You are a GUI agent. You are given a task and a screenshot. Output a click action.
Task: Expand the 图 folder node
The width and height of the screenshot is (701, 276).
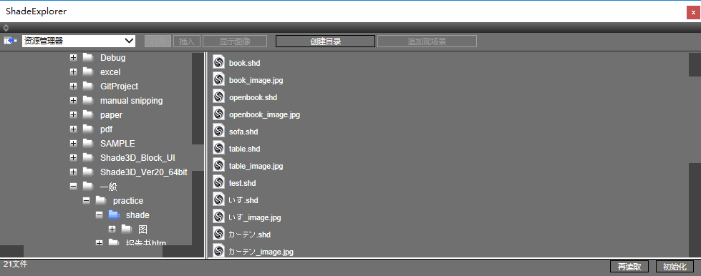112,229
